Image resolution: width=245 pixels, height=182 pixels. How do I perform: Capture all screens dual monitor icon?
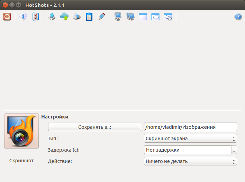[130, 17]
